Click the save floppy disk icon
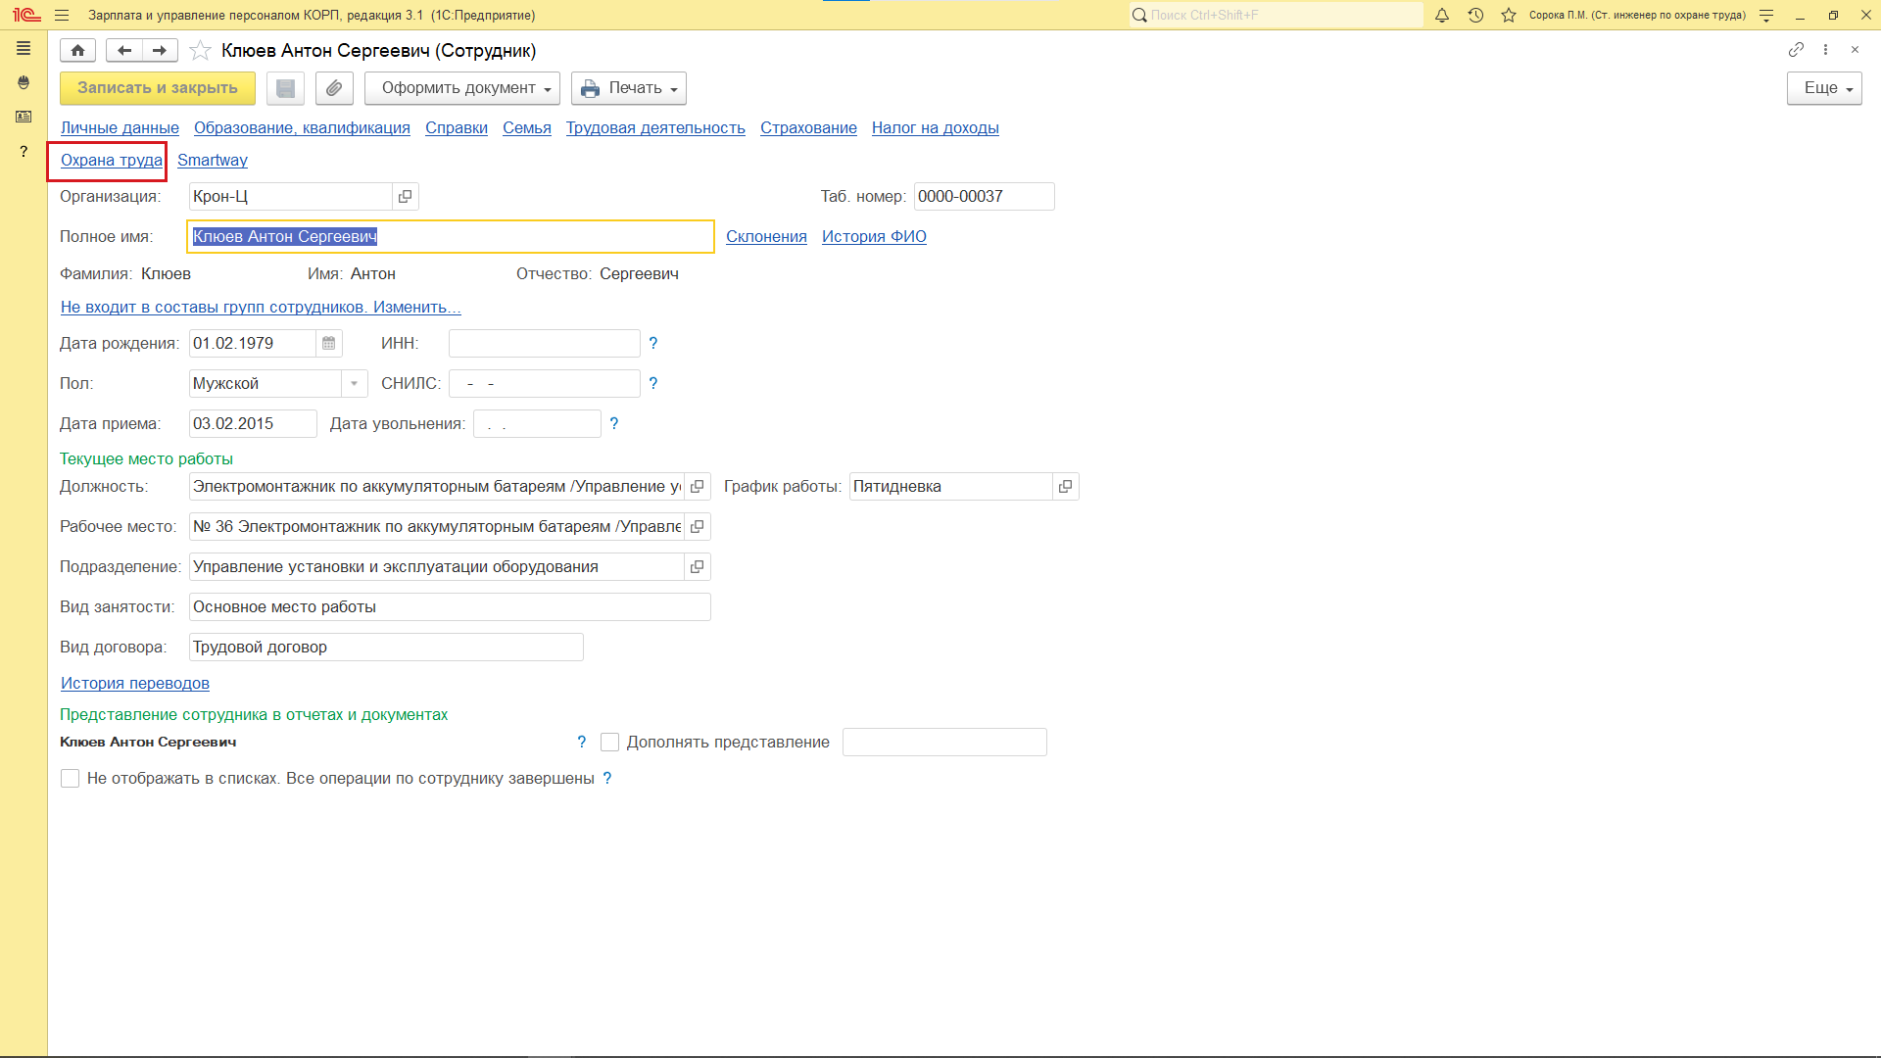1881x1058 pixels. pyautogui.click(x=285, y=88)
